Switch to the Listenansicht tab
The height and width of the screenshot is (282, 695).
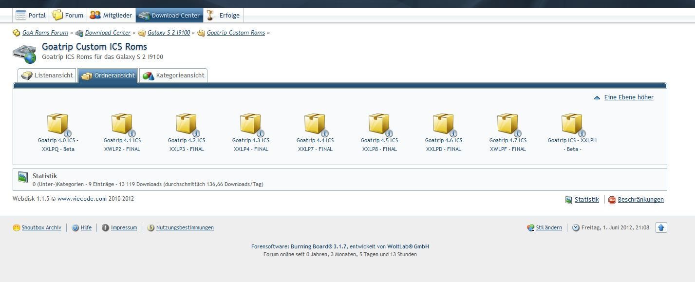coord(47,75)
